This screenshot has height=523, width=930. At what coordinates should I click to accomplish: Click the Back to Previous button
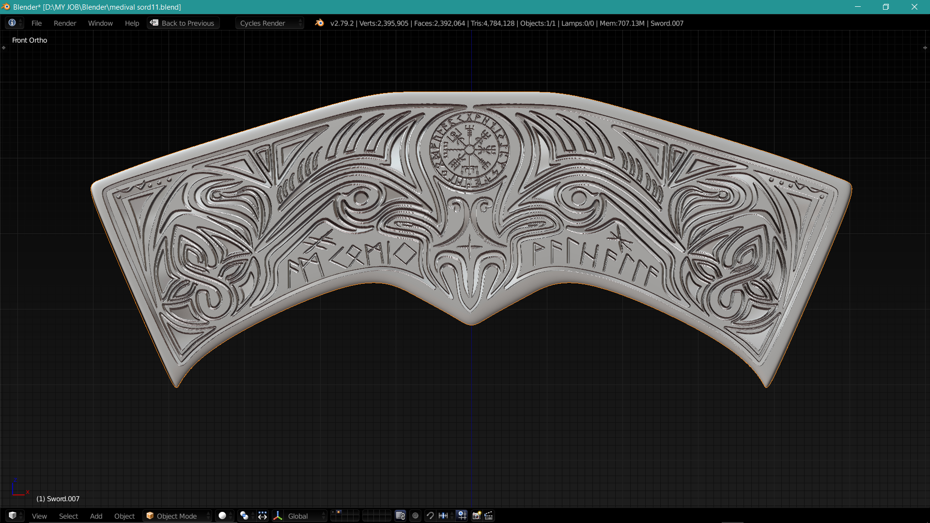(x=183, y=23)
